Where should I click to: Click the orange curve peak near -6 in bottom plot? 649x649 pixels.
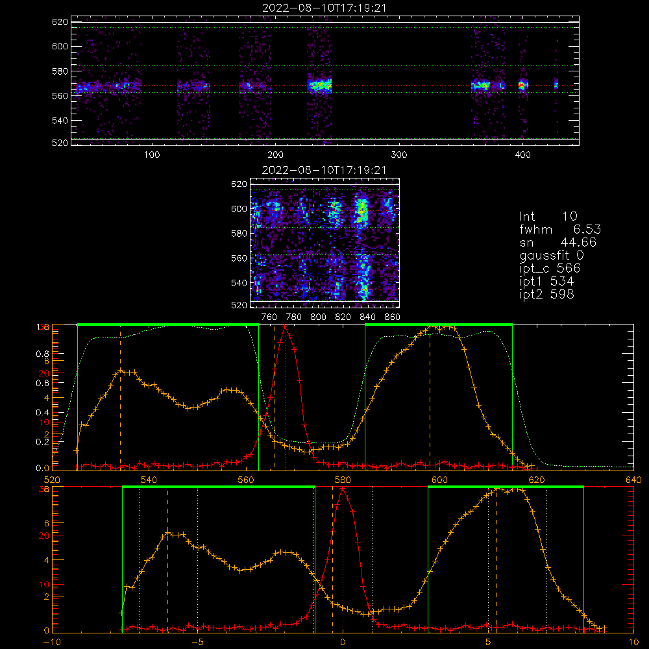[x=167, y=533]
